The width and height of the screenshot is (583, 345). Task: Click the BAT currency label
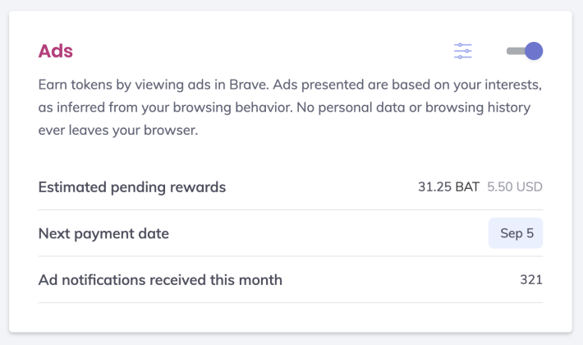click(467, 186)
